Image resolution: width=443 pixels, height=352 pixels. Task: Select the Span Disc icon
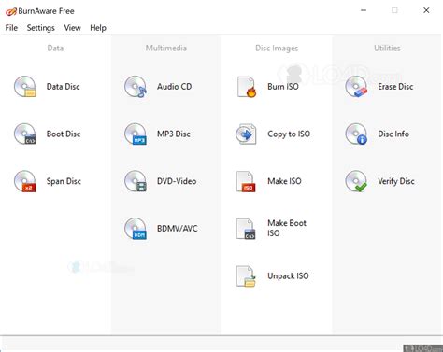25,181
